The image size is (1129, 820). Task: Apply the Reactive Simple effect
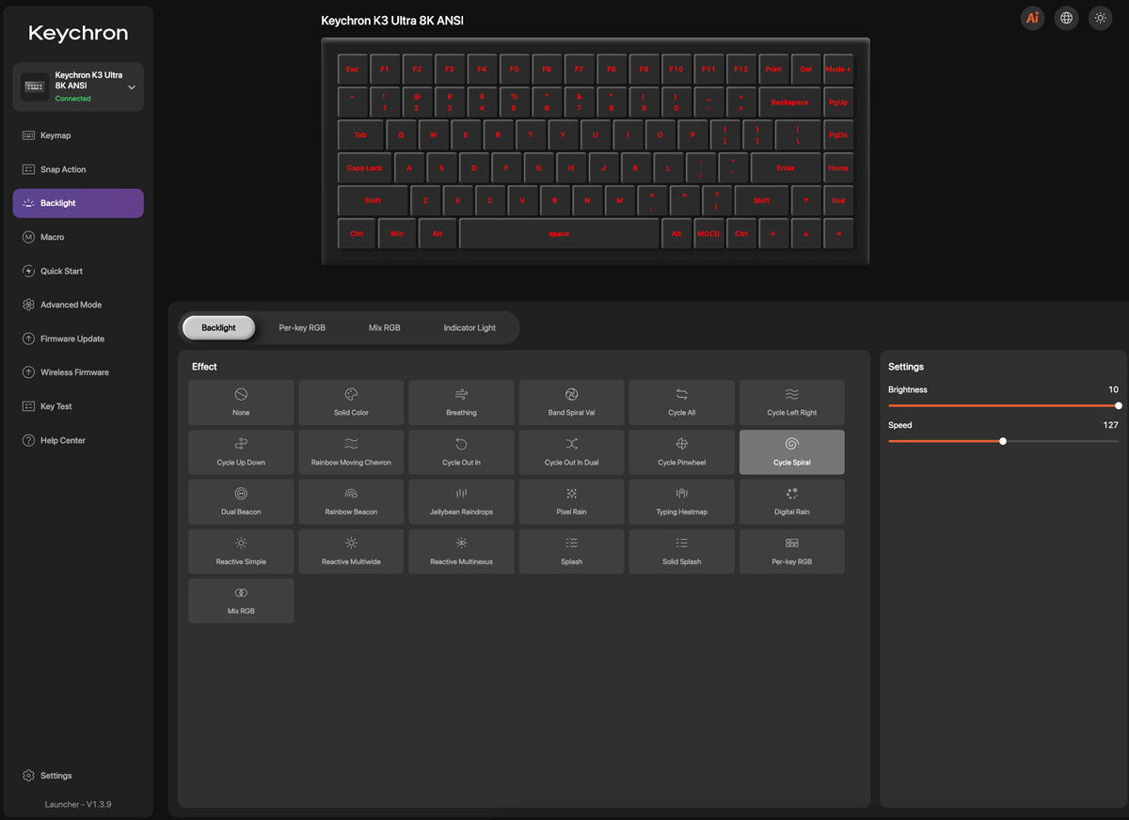pyautogui.click(x=241, y=551)
